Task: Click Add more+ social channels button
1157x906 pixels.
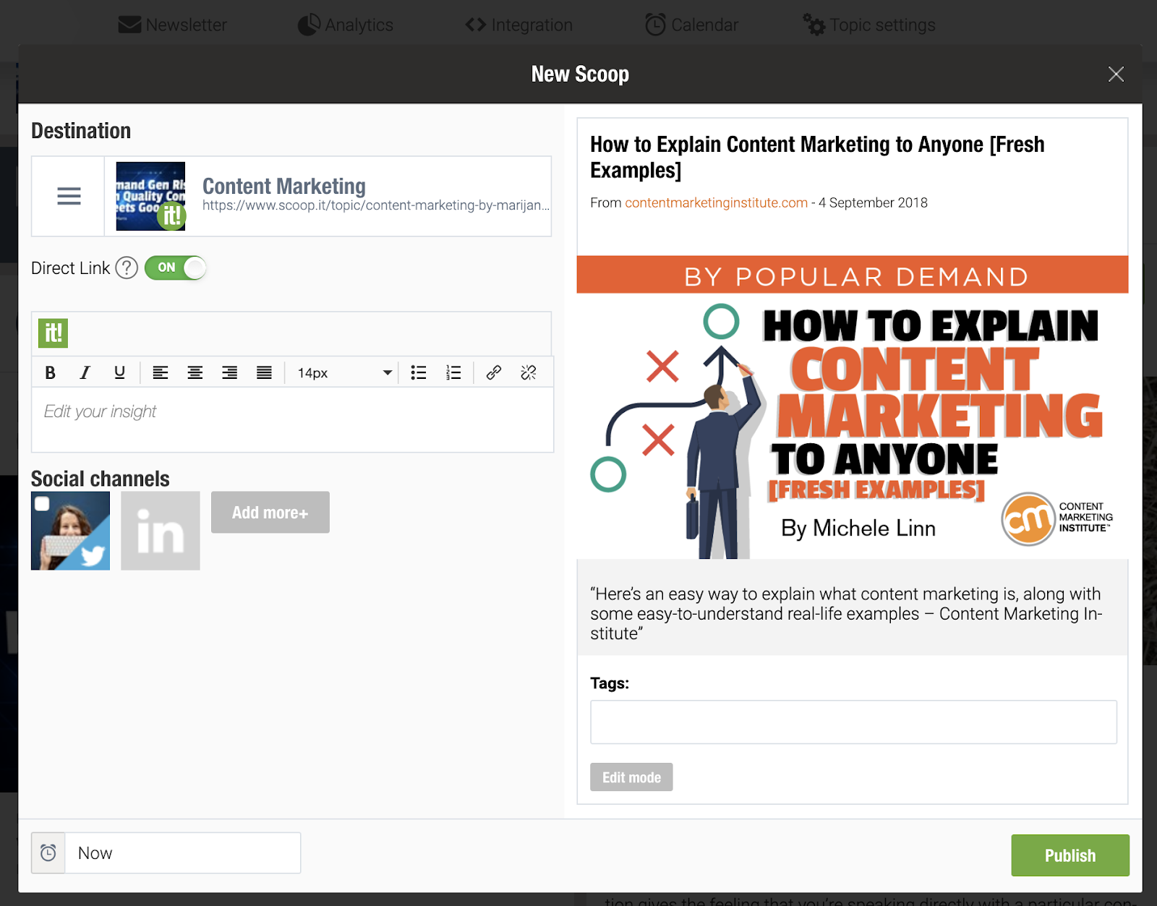Action: click(270, 513)
